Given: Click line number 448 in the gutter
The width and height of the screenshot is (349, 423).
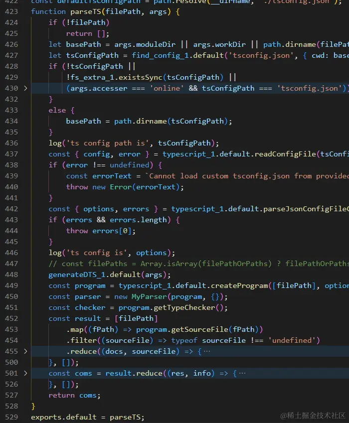Looking at the screenshot, I should pos(11,275).
